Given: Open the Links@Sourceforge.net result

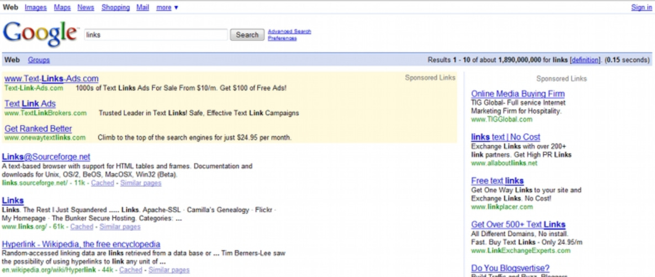Looking at the screenshot, I should (x=46, y=157).
